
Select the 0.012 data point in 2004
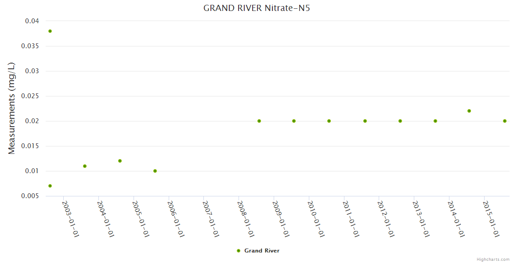(x=120, y=161)
